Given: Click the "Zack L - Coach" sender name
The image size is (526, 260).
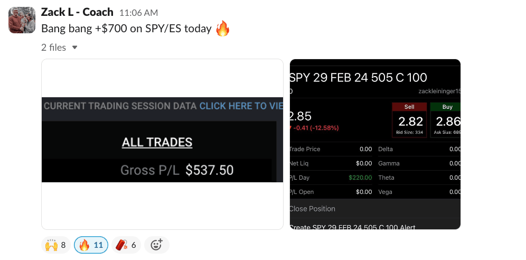Looking at the screenshot, I should pyautogui.click(x=77, y=12).
